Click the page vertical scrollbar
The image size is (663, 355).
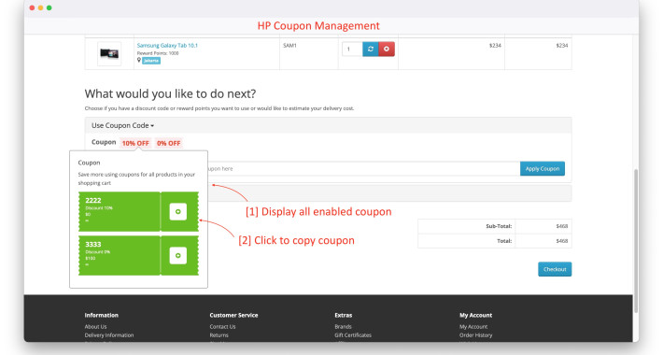click(636, 241)
